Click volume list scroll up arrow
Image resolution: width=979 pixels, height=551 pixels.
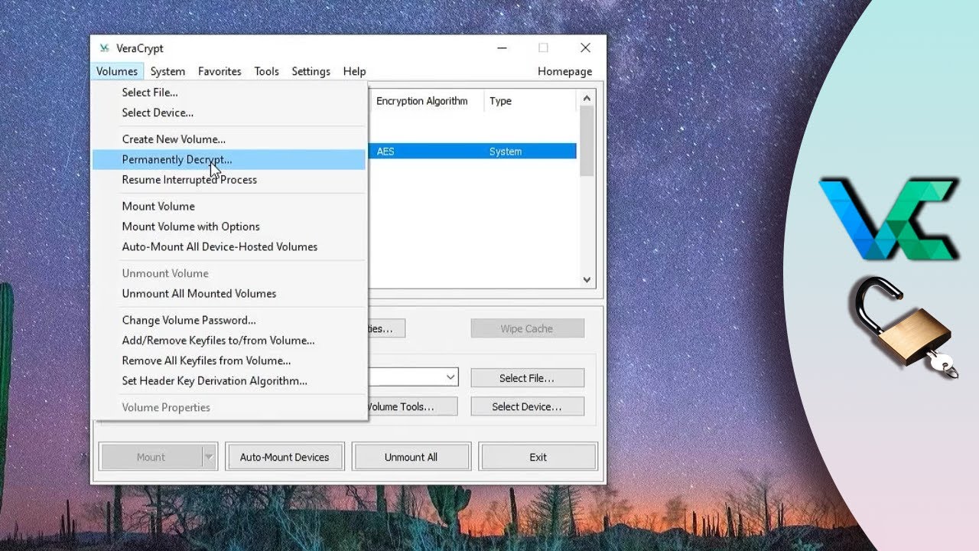point(587,98)
